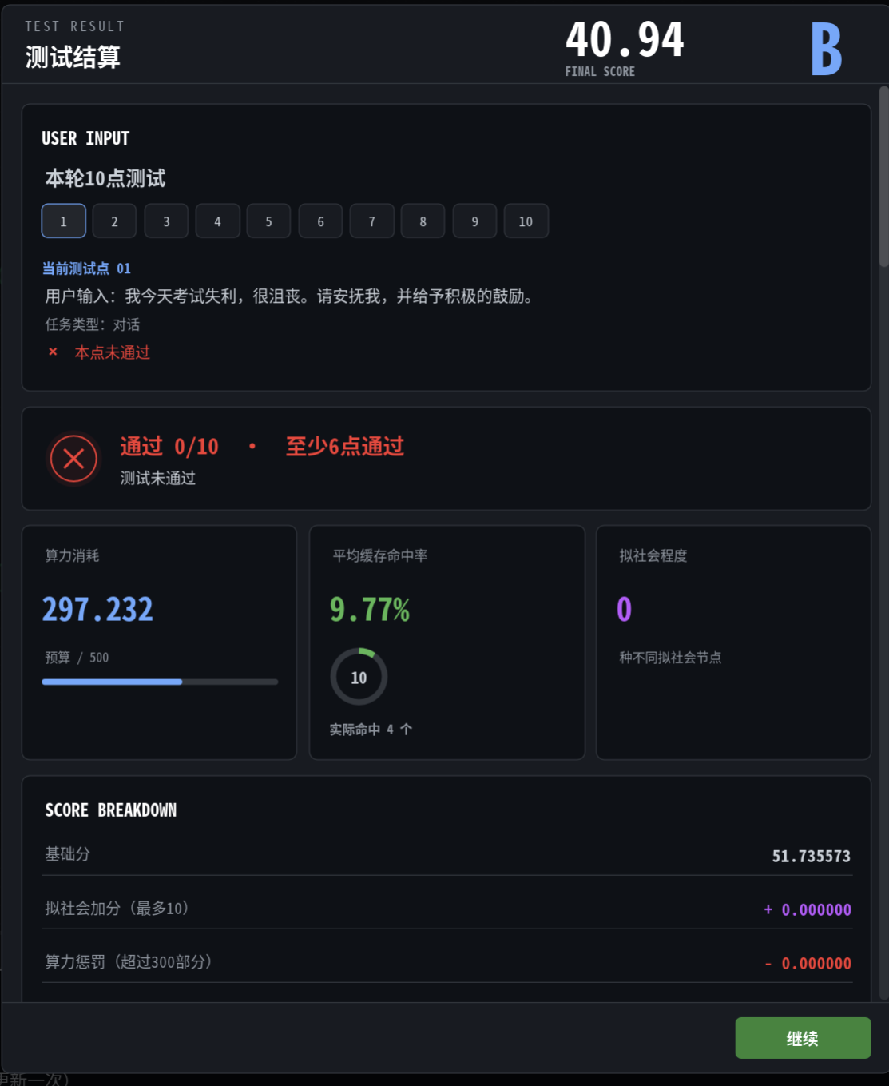Screen dimensions: 889x1086
Task: Click the 297.232 compute consumption value
Action: 97,610
